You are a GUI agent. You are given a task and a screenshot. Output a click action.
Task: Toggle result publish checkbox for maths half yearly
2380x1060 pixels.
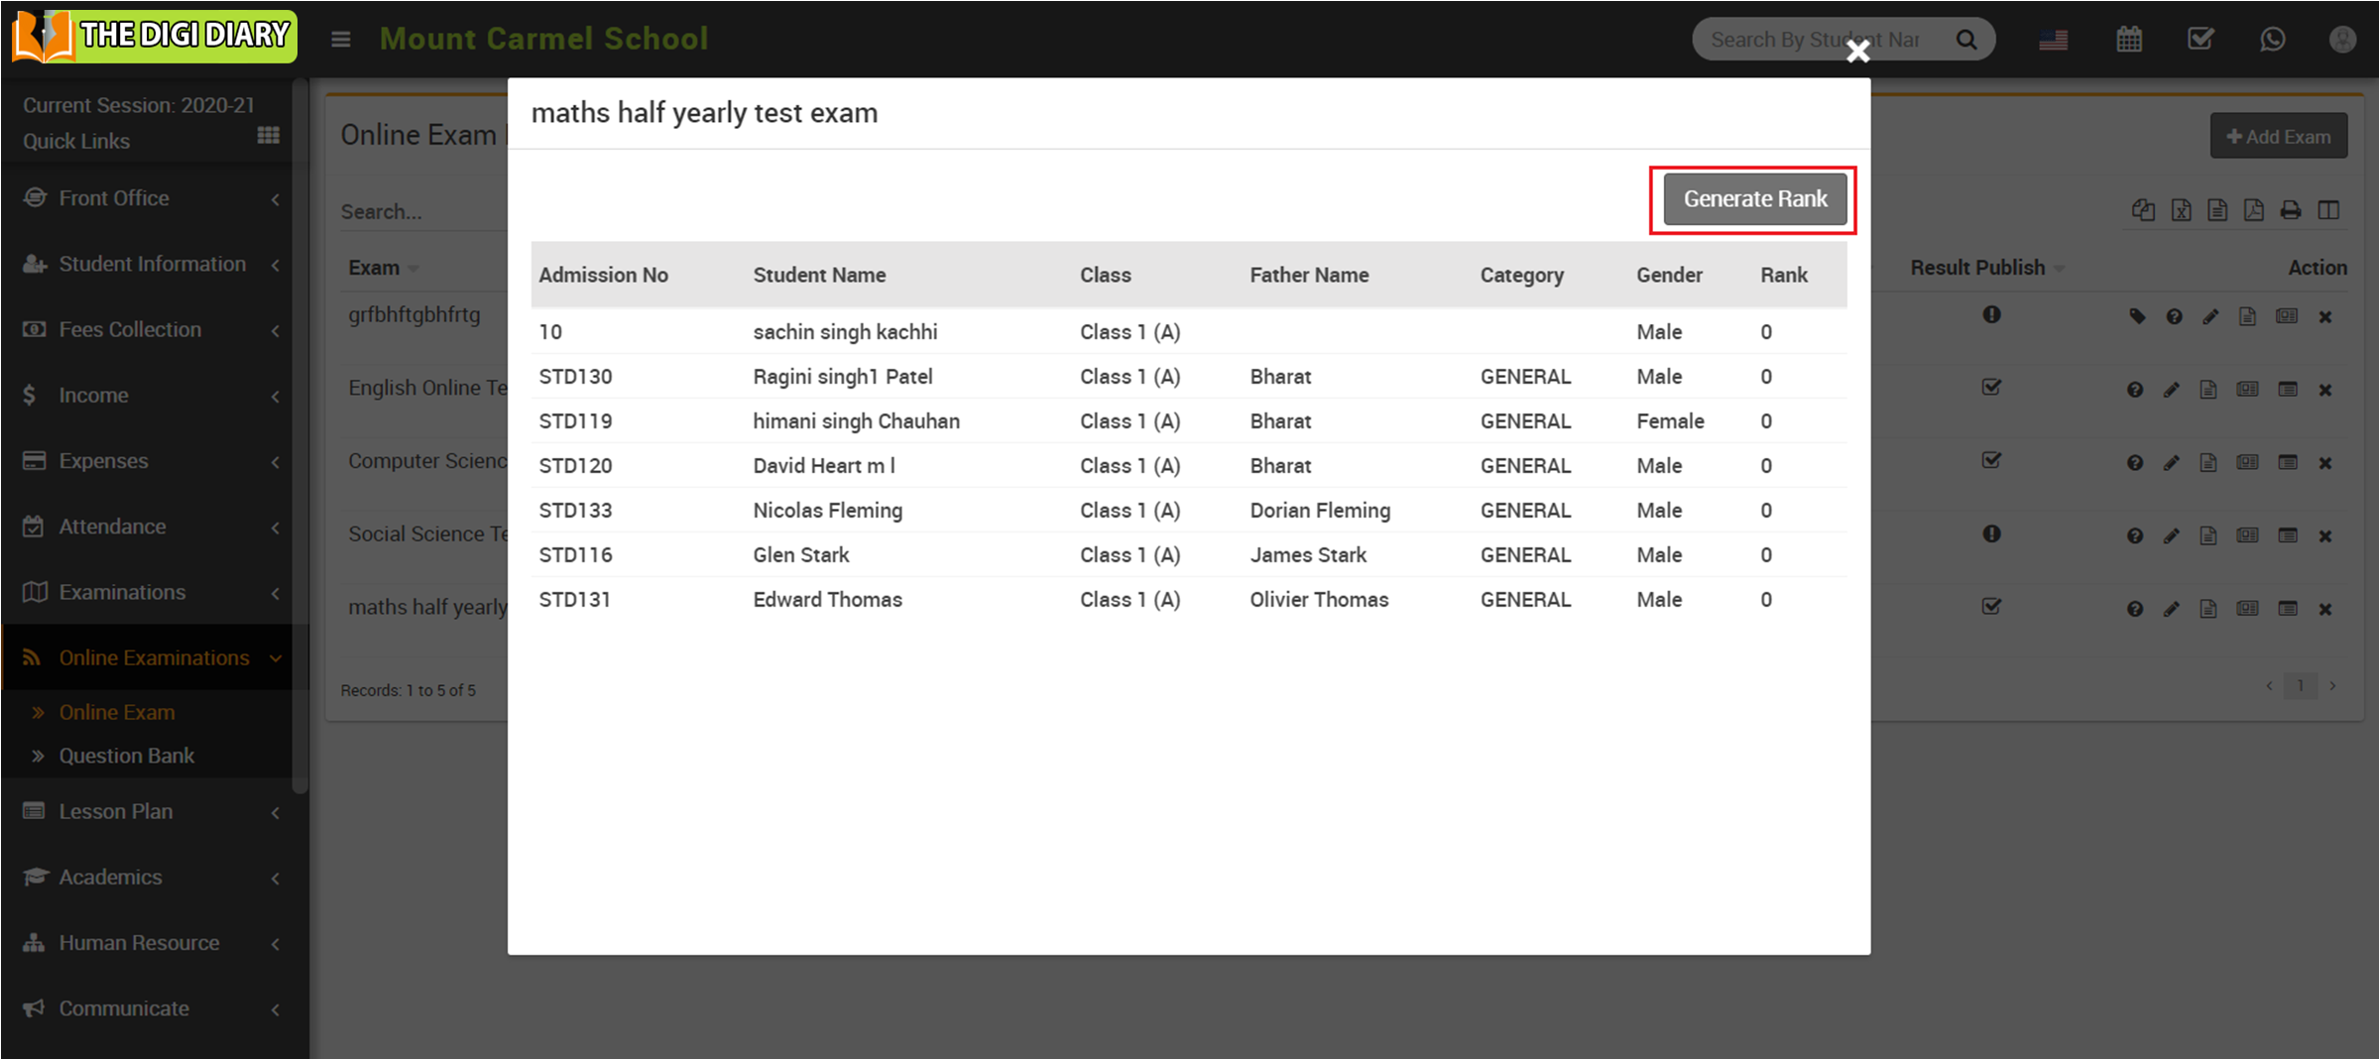pyautogui.click(x=1991, y=607)
